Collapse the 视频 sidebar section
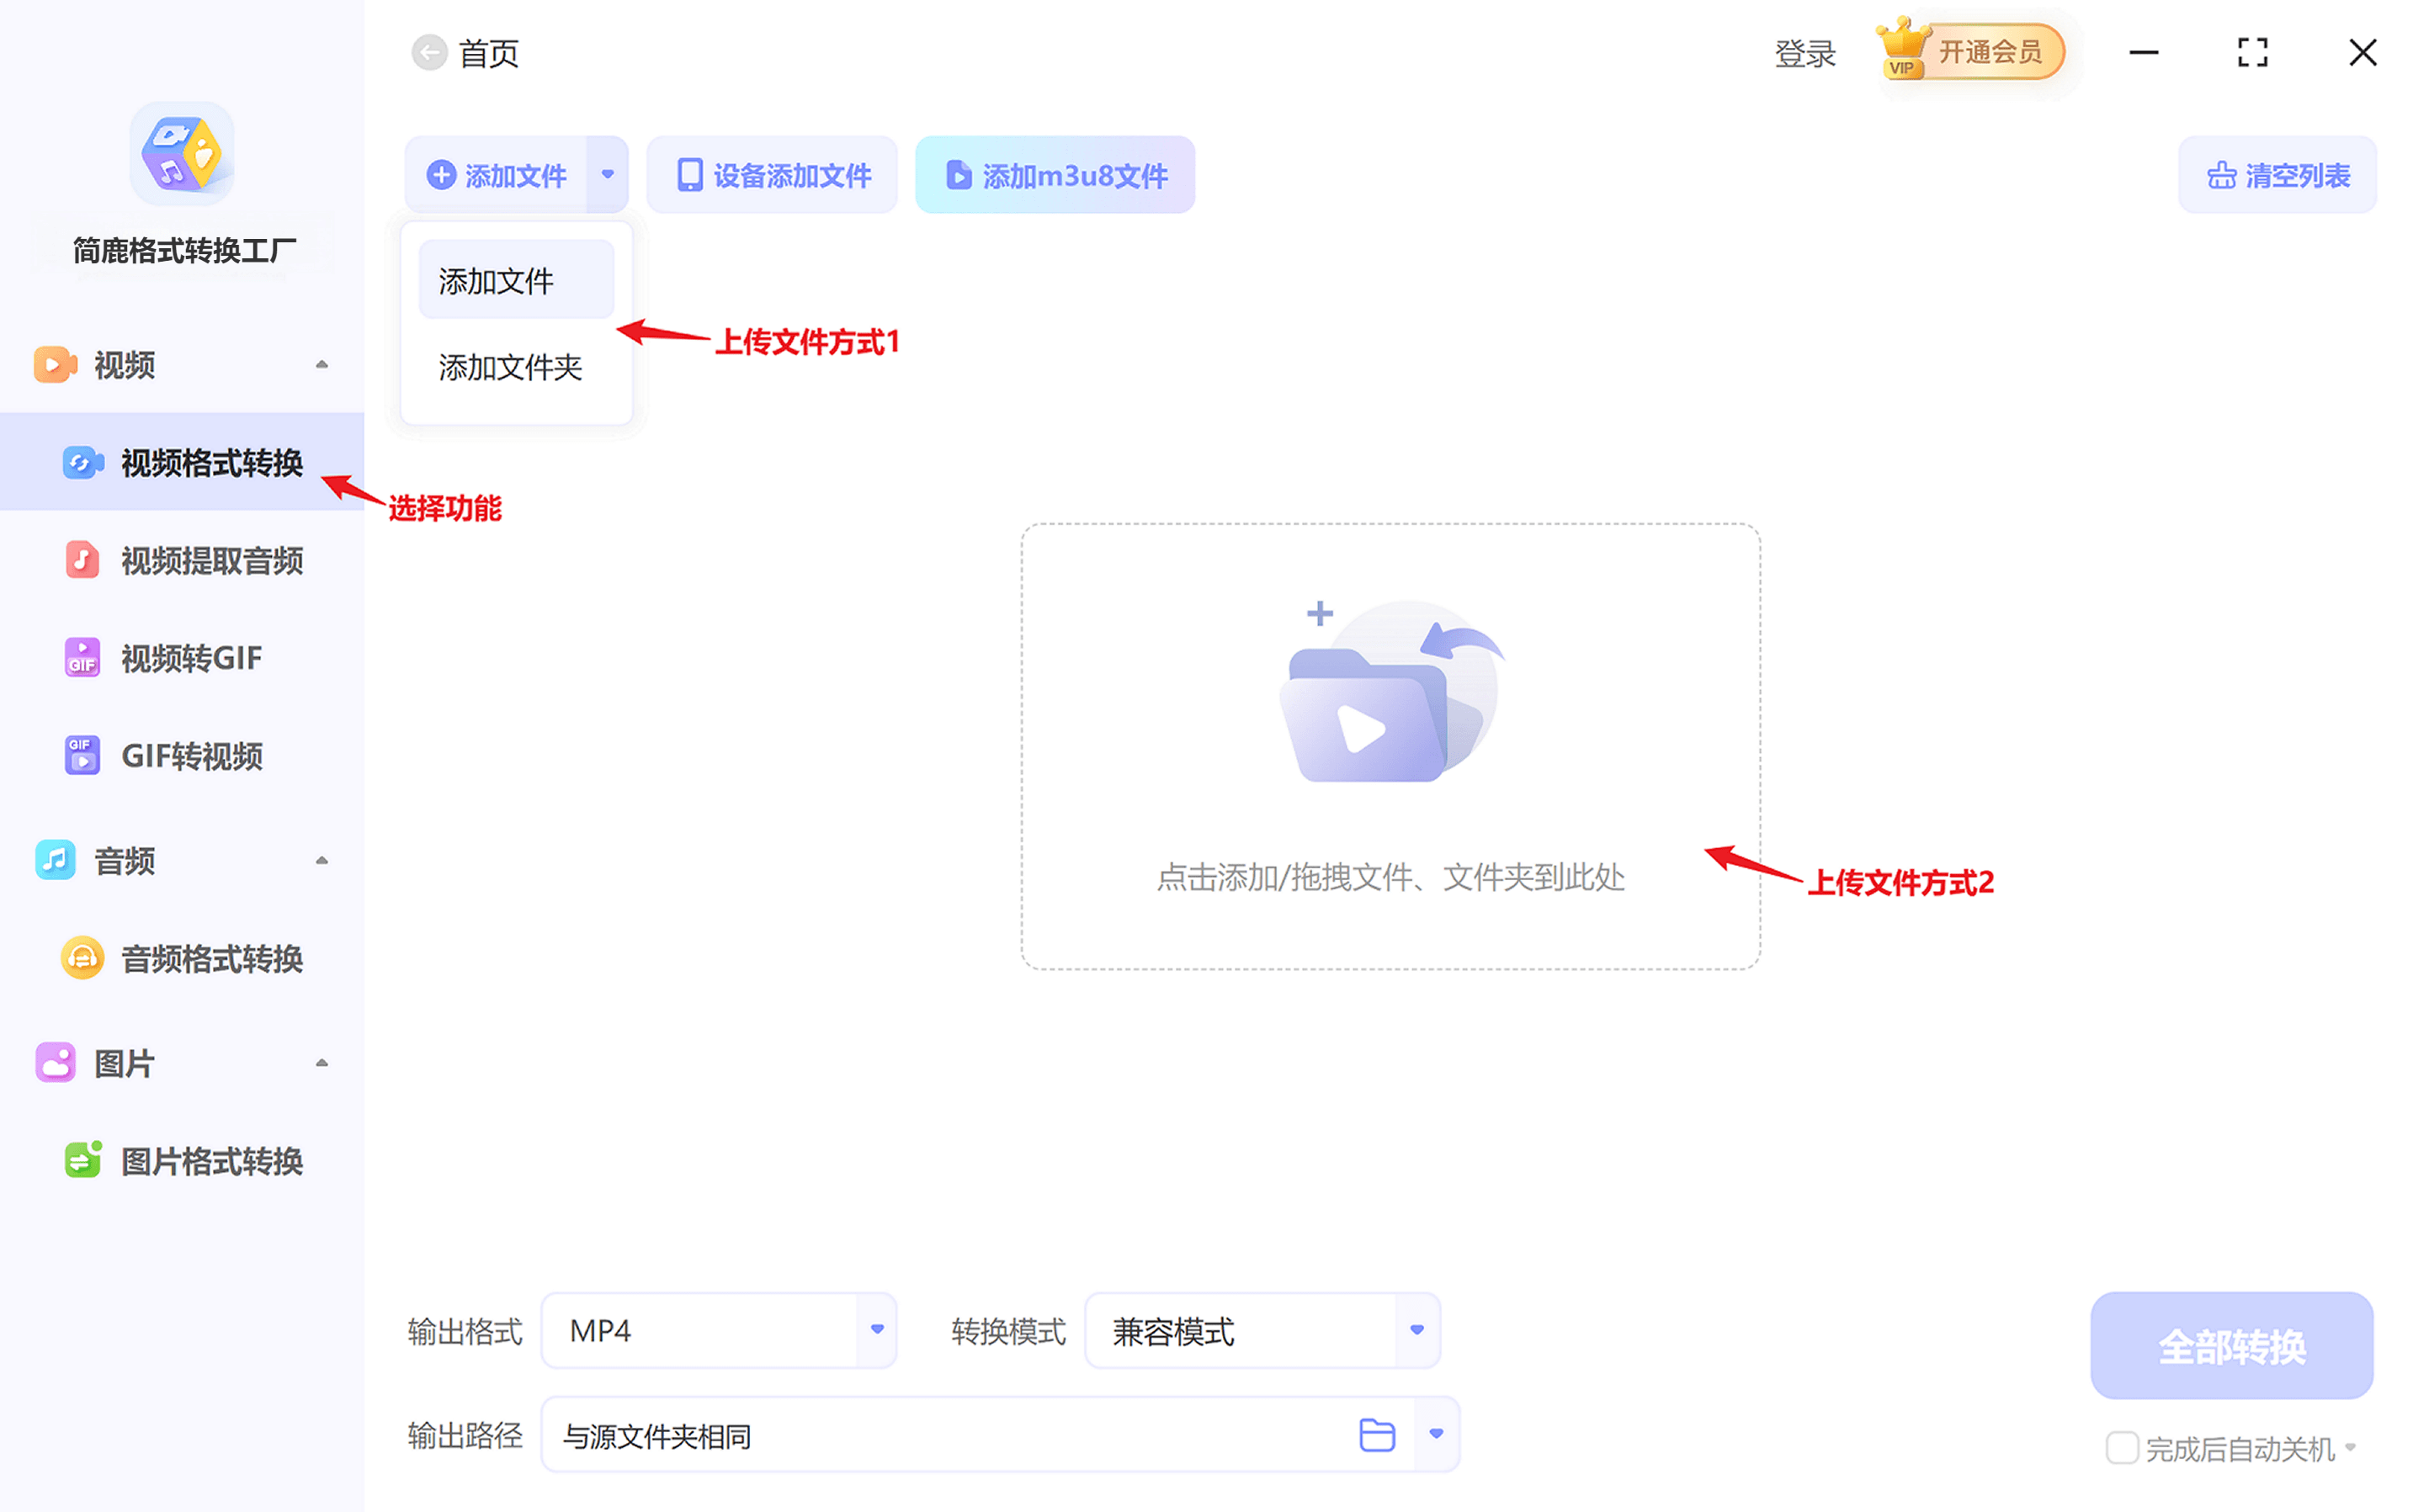Viewport: 2413px width, 1512px height. pyautogui.click(x=322, y=365)
